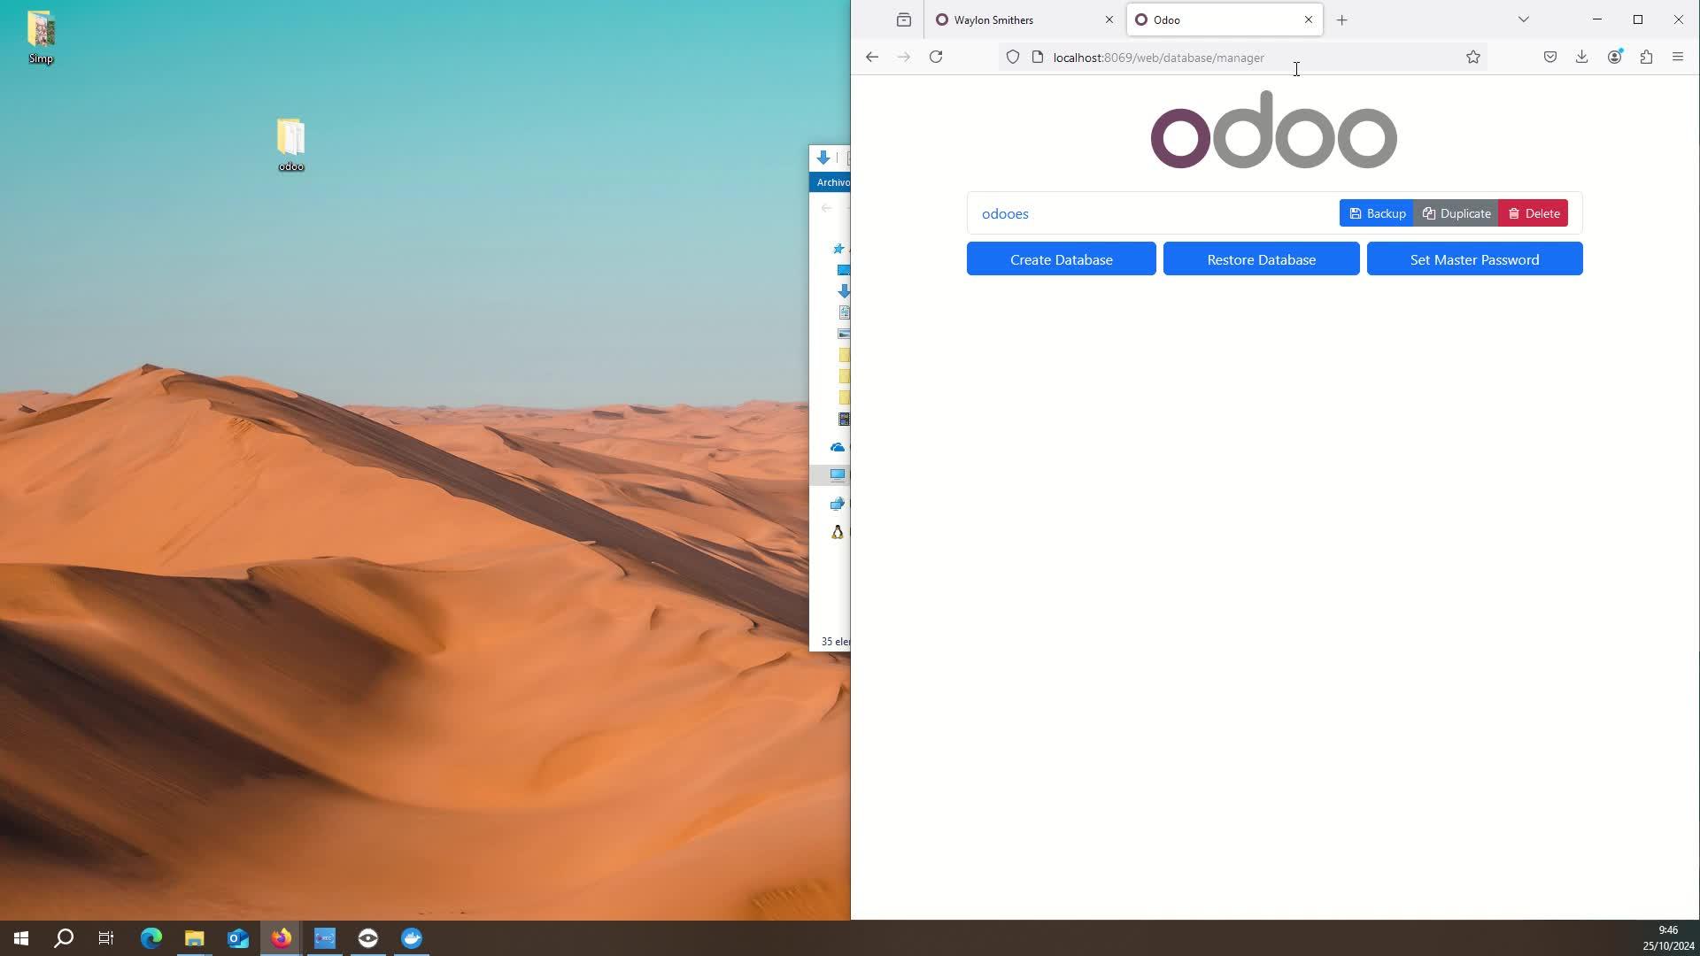The image size is (1700, 956).
Task: Open the odooes database link
Action: (1005, 214)
